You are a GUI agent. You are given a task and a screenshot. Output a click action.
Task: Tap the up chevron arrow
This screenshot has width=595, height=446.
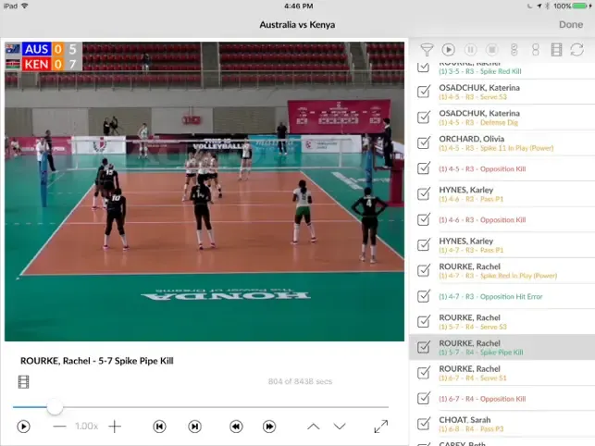(x=313, y=427)
